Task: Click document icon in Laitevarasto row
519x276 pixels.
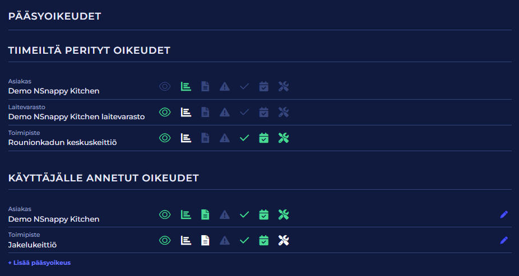Action: pyautogui.click(x=206, y=112)
